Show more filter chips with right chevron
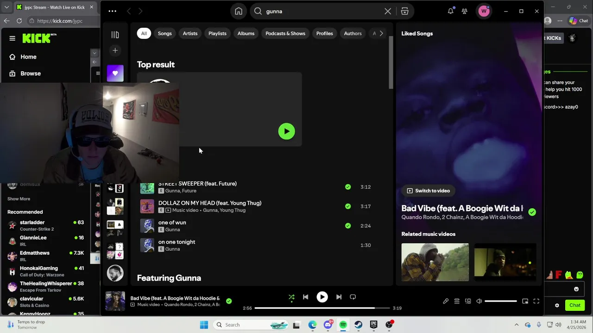 click(x=381, y=33)
